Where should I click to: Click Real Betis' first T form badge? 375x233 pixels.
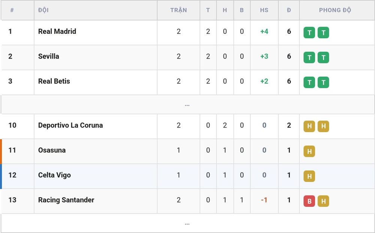309,82
